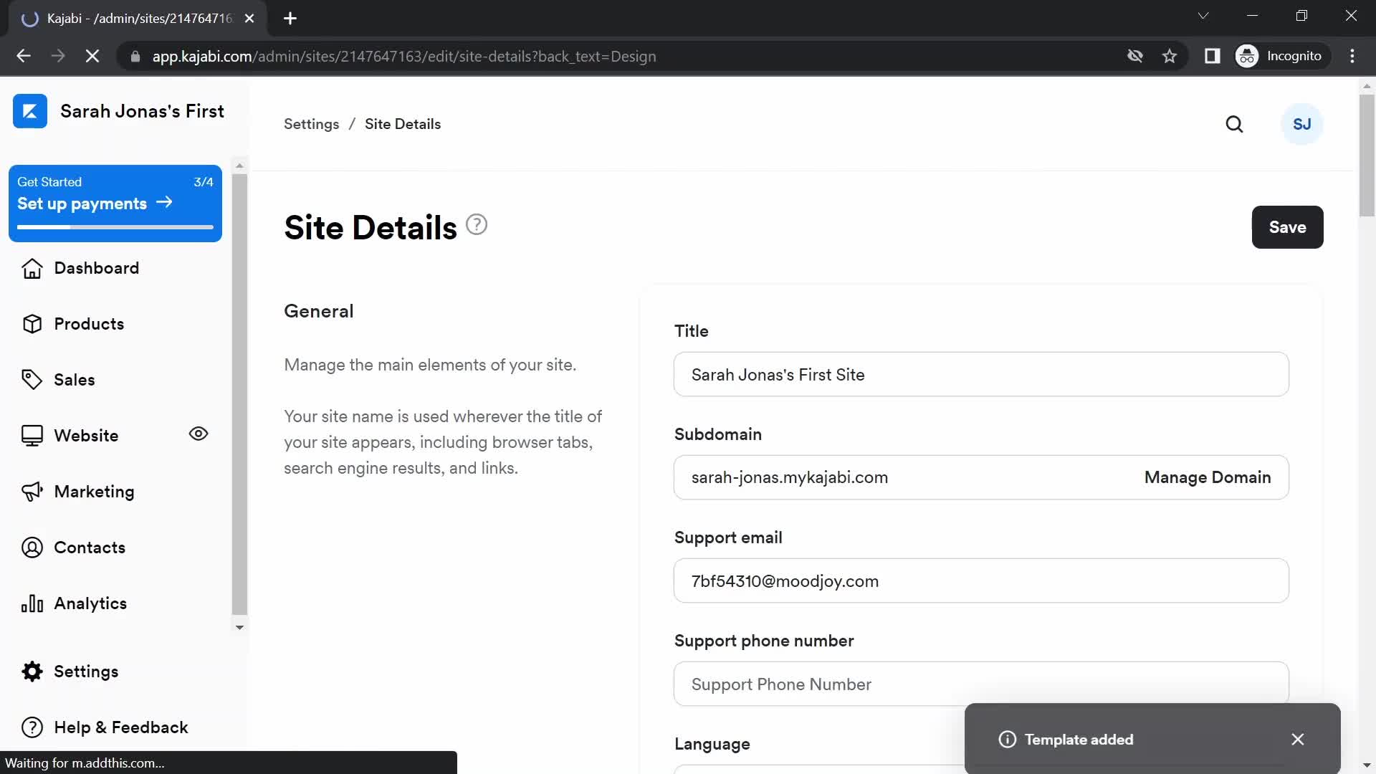Click the Template added info icon
Image resolution: width=1376 pixels, height=774 pixels.
click(1007, 739)
